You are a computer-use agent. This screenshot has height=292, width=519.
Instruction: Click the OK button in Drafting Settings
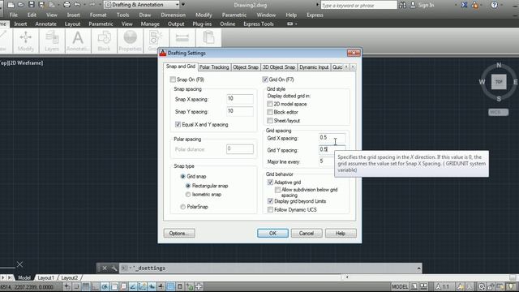coord(272,233)
